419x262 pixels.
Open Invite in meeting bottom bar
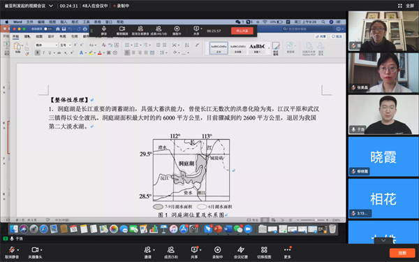[x=147, y=252]
